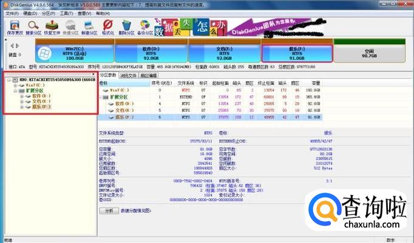This screenshot has width=414, height=243.
Task: Switch to the 扇区编辑 tab
Action: 148,76
